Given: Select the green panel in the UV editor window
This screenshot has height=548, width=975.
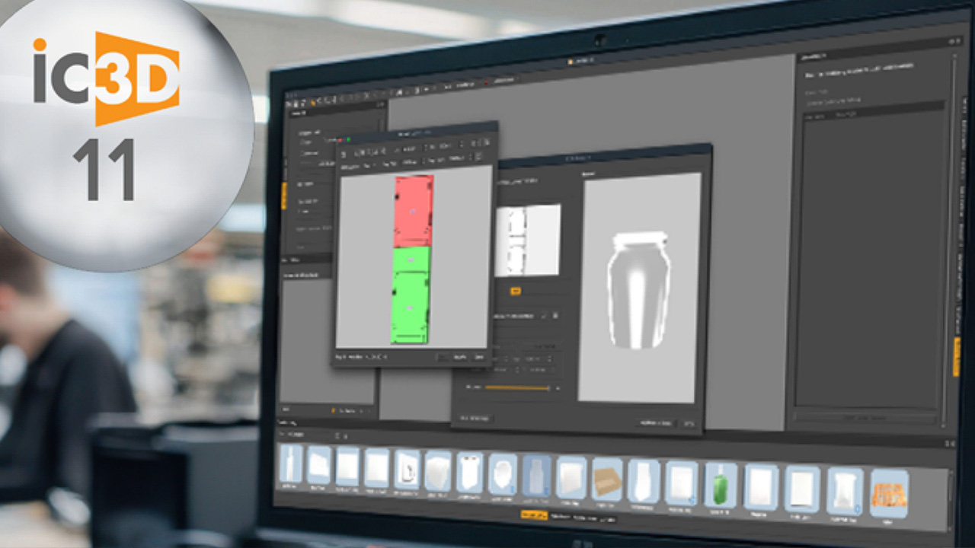Looking at the screenshot, I should 411,295.
